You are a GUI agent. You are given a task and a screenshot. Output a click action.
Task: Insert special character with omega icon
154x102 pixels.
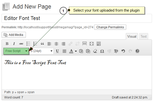pos(102,51)
